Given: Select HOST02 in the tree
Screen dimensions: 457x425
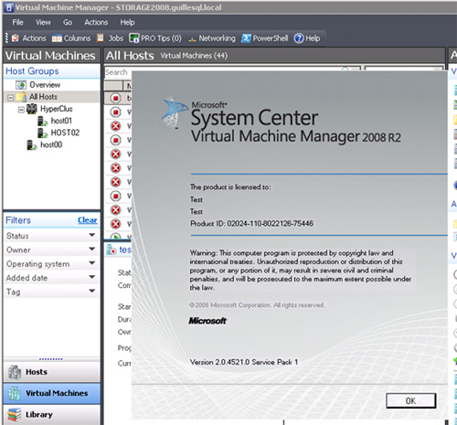Looking at the screenshot, I should click(x=65, y=133).
